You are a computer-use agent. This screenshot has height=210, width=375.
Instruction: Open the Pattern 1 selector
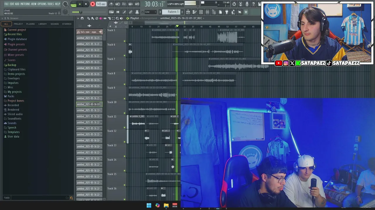click(173, 12)
